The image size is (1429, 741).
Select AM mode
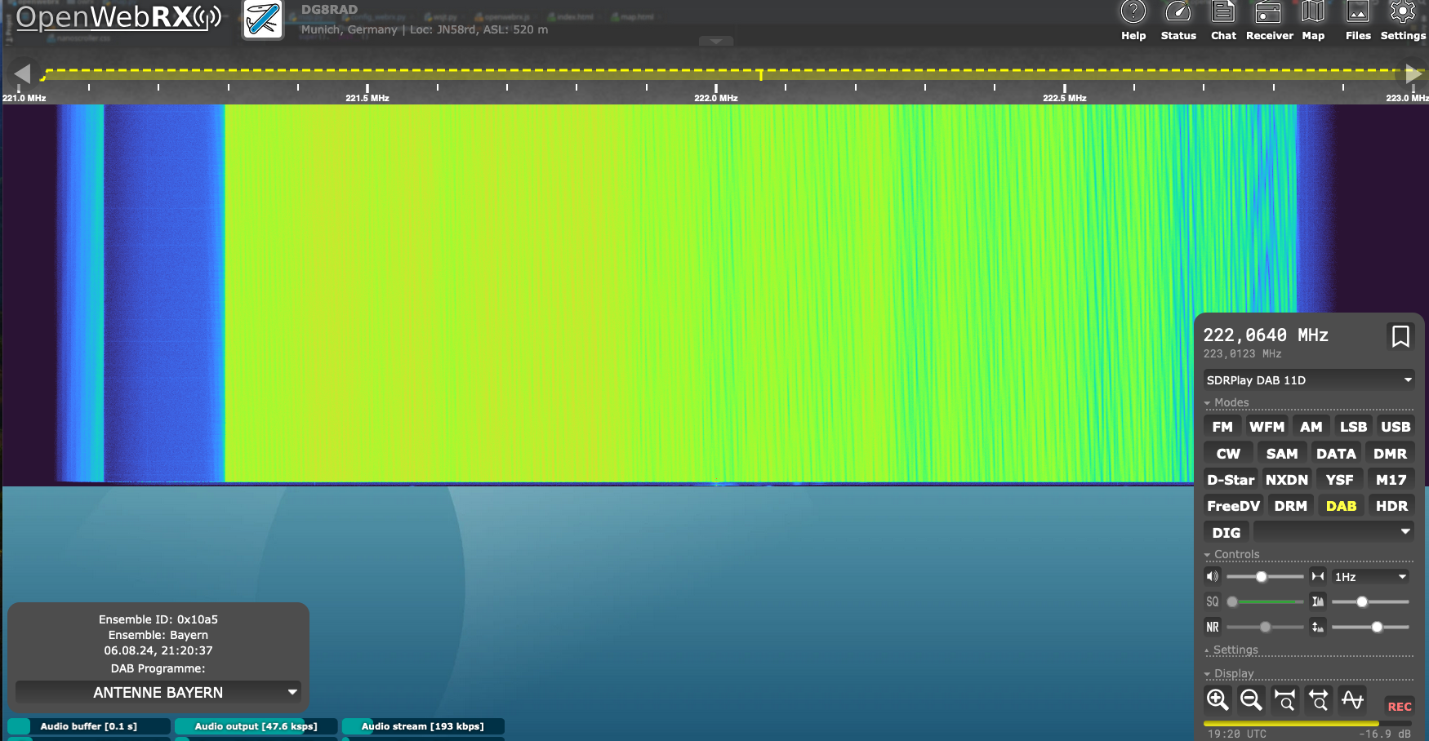[x=1311, y=426]
